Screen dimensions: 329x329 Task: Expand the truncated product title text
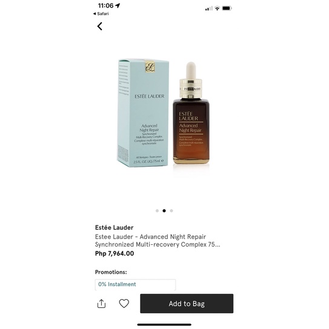point(158,241)
